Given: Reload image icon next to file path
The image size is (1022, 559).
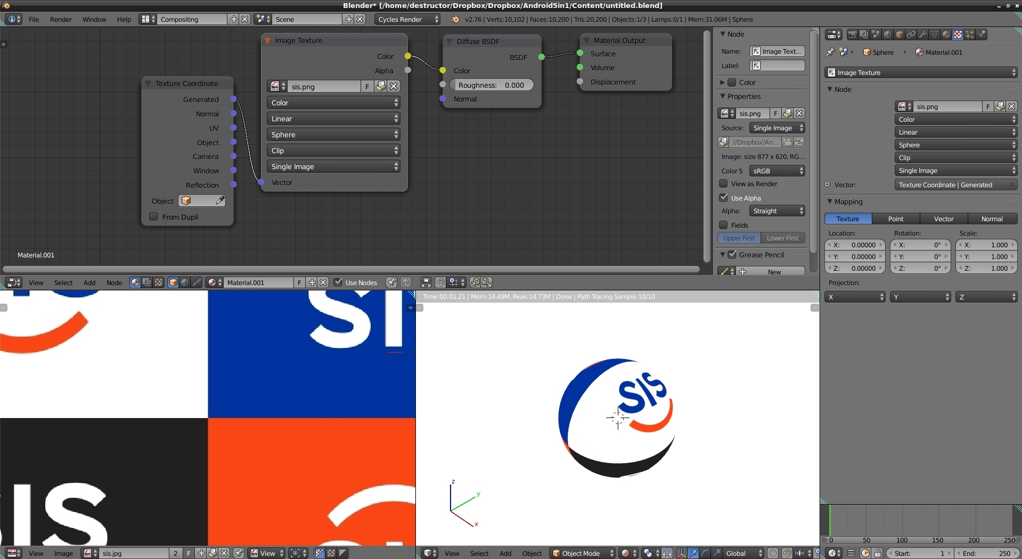Looking at the screenshot, I should (799, 142).
